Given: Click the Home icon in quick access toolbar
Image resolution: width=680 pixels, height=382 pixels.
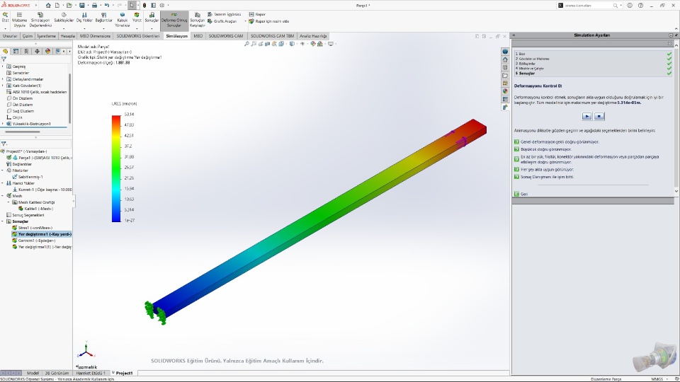Looking at the screenshot, I should 48,5.
